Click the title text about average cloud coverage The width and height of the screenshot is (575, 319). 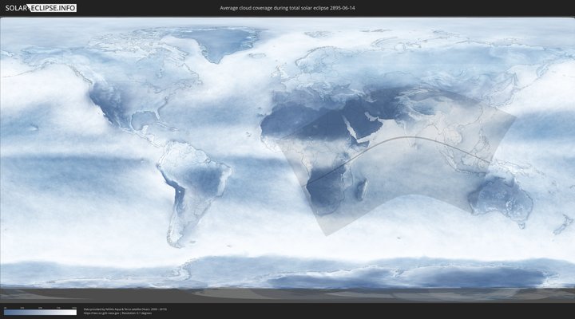pos(287,8)
